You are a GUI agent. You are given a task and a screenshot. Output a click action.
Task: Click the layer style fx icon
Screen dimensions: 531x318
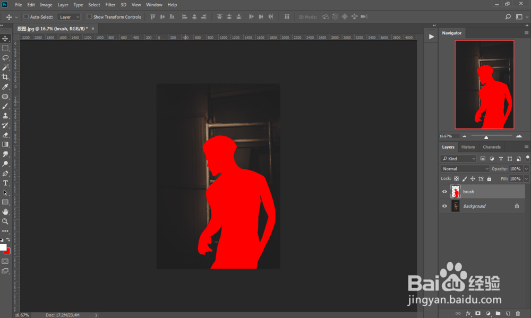click(468, 313)
